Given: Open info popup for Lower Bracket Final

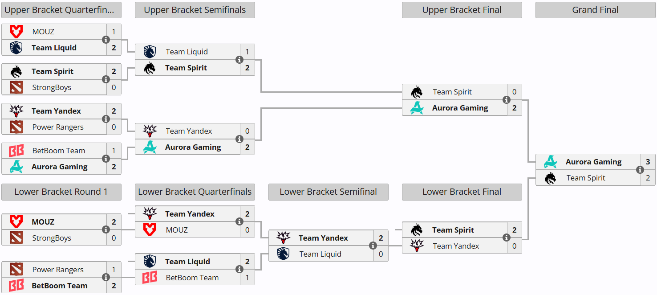Looking at the screenshot, I should (x=507, y=238).
